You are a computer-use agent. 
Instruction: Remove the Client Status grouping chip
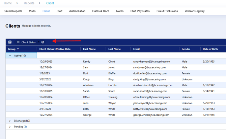click(x=43, y=42)
